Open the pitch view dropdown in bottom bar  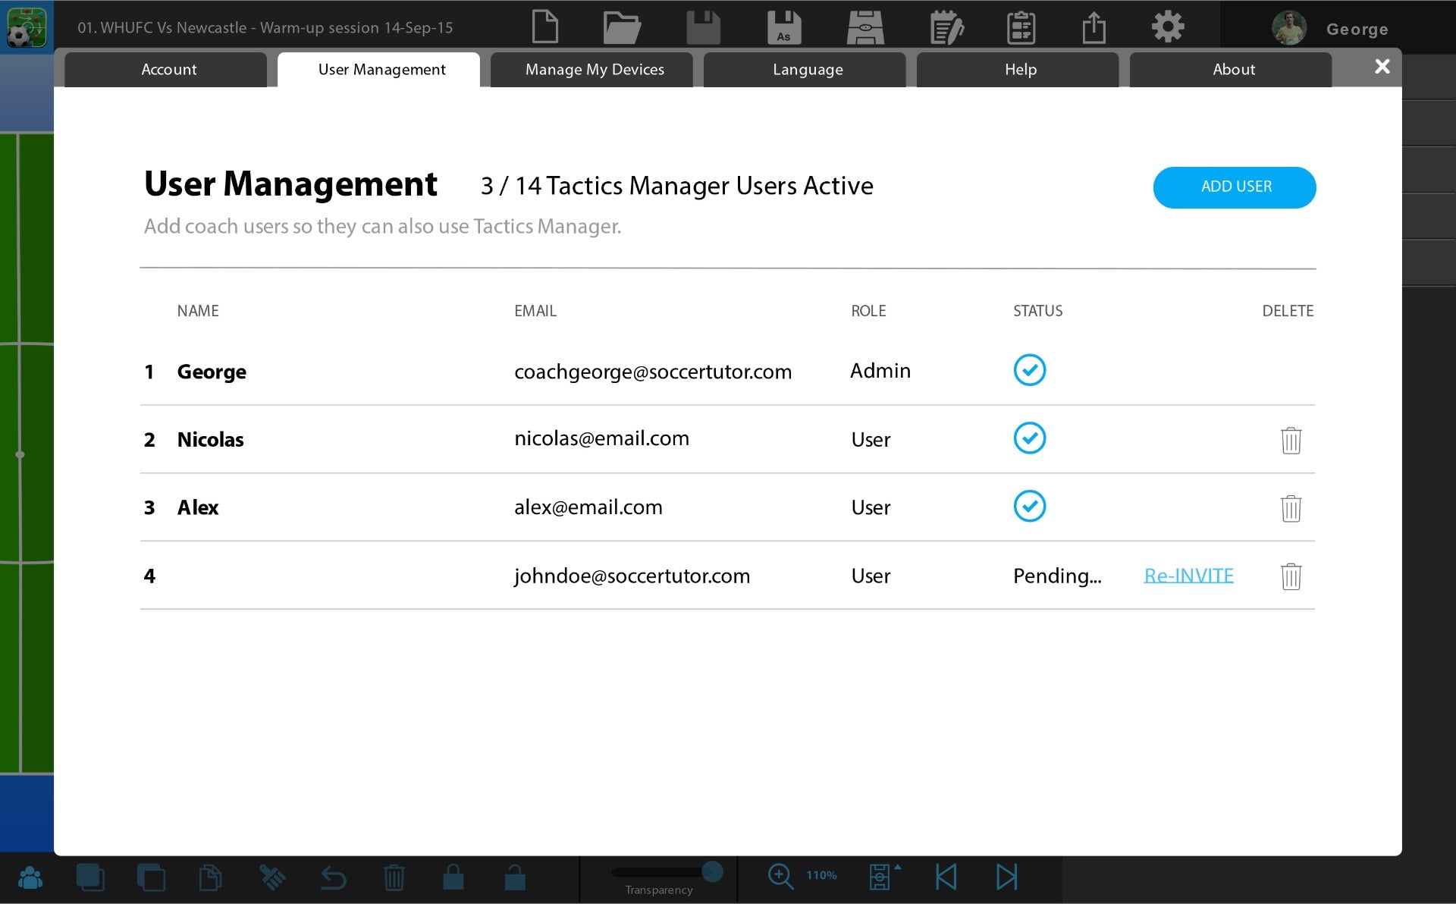point(884,877)
